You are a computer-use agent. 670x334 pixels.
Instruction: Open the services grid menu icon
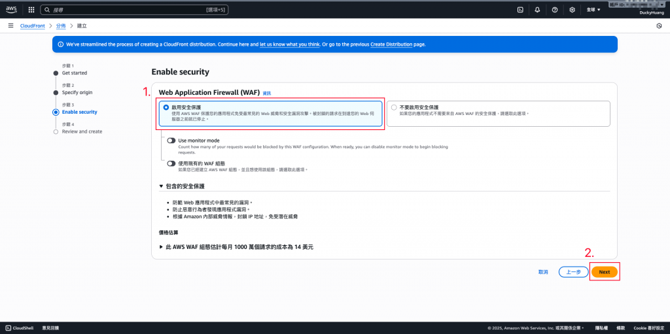[31, 9]
